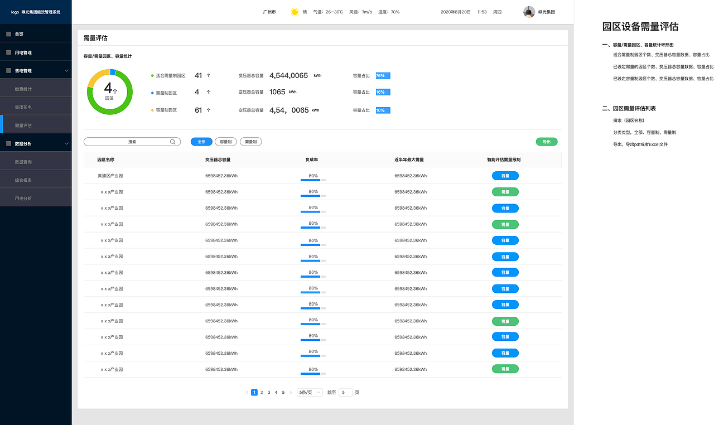The height and width of the screenshot is (425, 714).
Task: Click the 售电管理 sidebar icon
Action: click(x=8, y=71)
